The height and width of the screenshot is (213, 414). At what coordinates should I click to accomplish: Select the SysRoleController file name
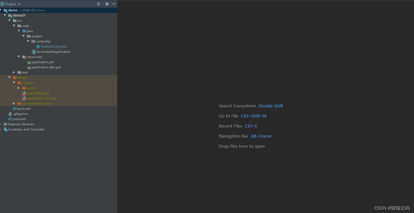pos(54,47)
